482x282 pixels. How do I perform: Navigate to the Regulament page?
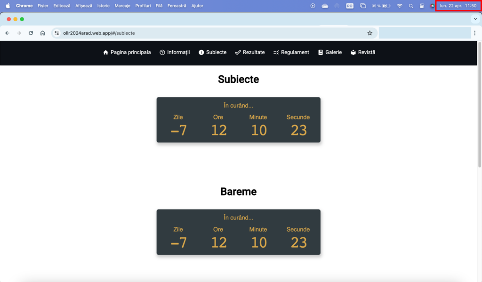pyautogui.click(x=291, y=52)
